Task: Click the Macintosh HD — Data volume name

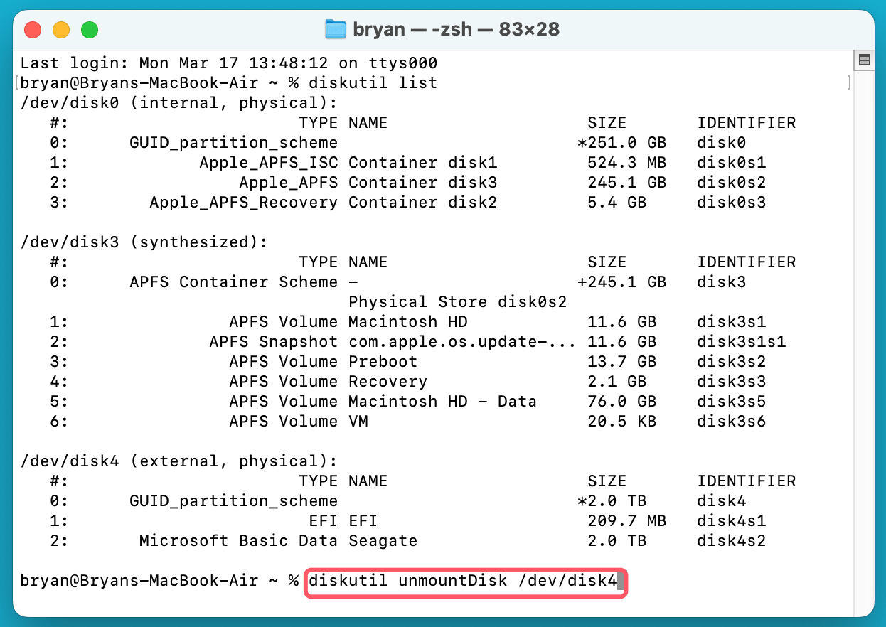Action: (x=442, y=401)
